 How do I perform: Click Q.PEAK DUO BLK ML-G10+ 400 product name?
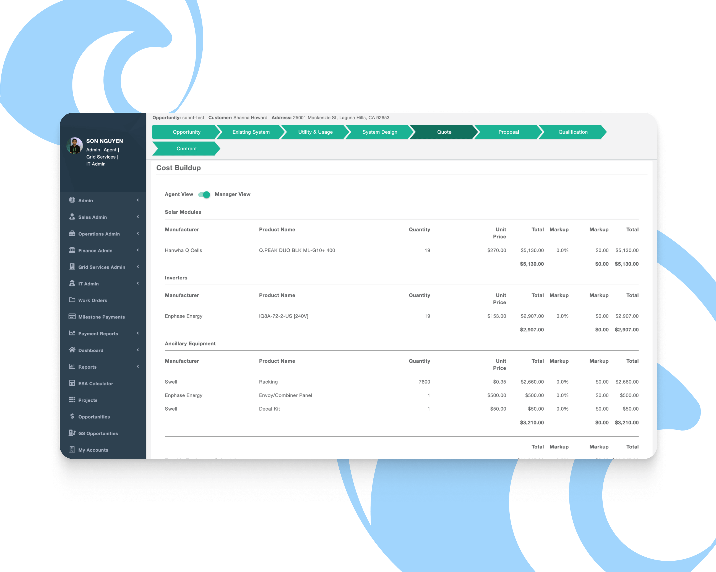tap(297, 251)
